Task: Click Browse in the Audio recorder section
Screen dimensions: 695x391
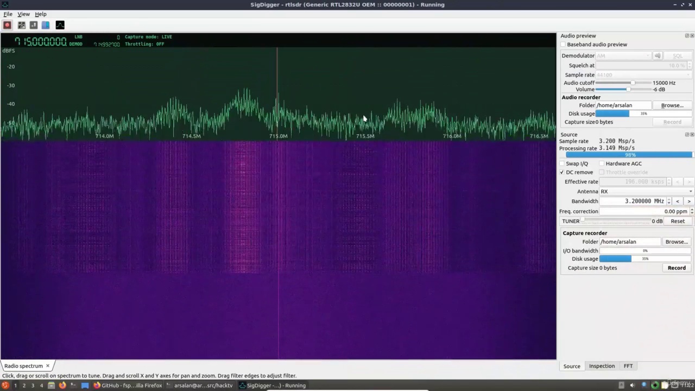Action: (672, 105)
